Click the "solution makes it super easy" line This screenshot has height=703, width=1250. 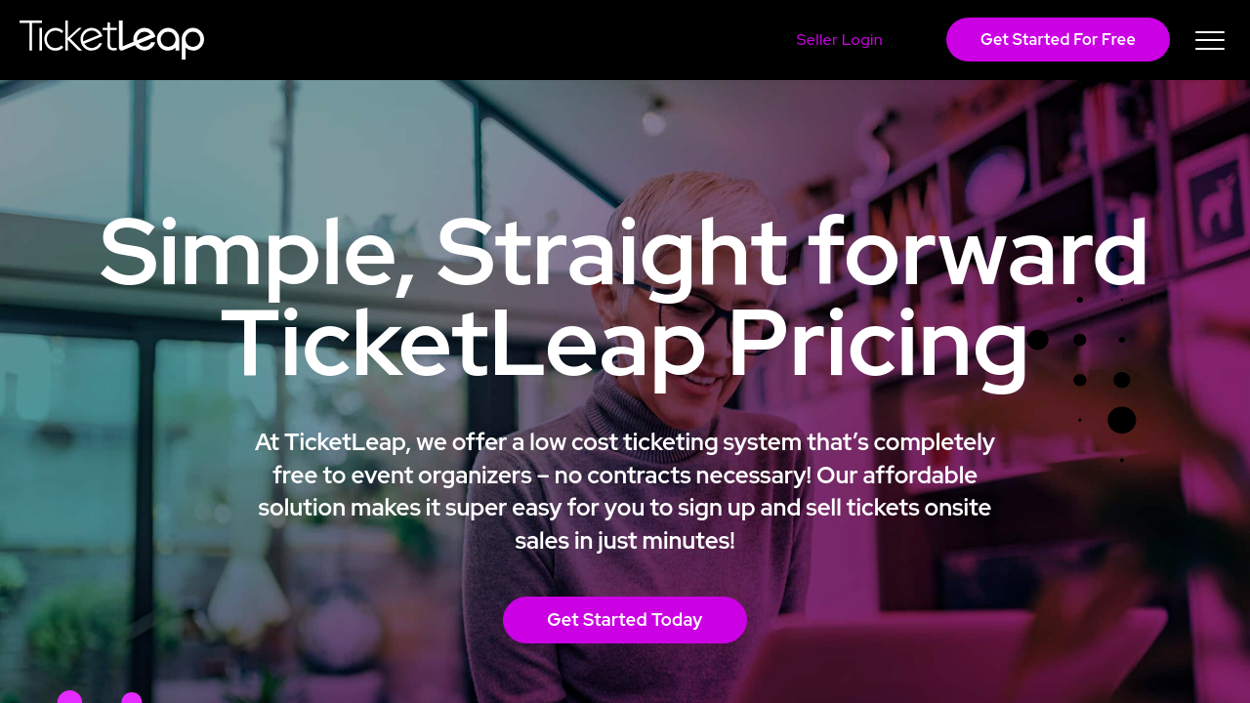(624, 508)
